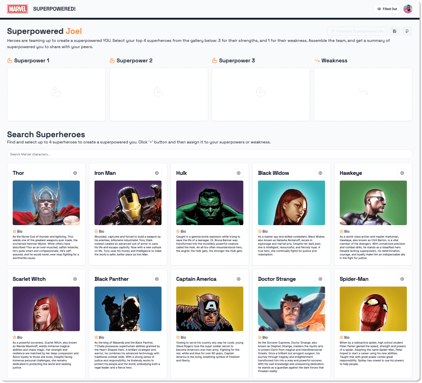Screen dimensions: 422x383
Task: Add Hawkeye with the plus icon
Action: (402, 173)
